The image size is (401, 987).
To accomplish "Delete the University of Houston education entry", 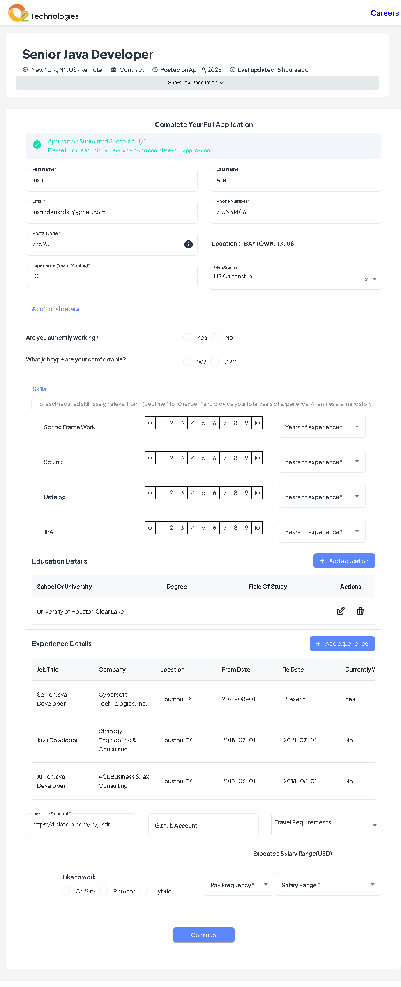I will point(360,611).
